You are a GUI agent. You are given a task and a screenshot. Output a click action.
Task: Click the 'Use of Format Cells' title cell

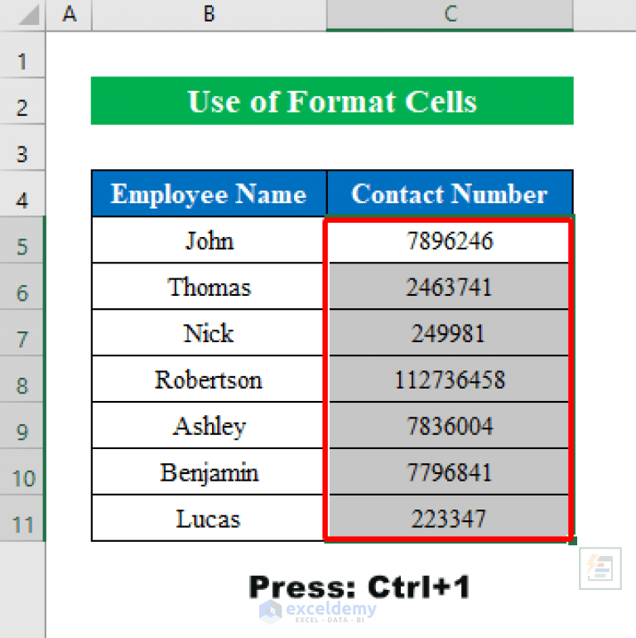point(332,101)
